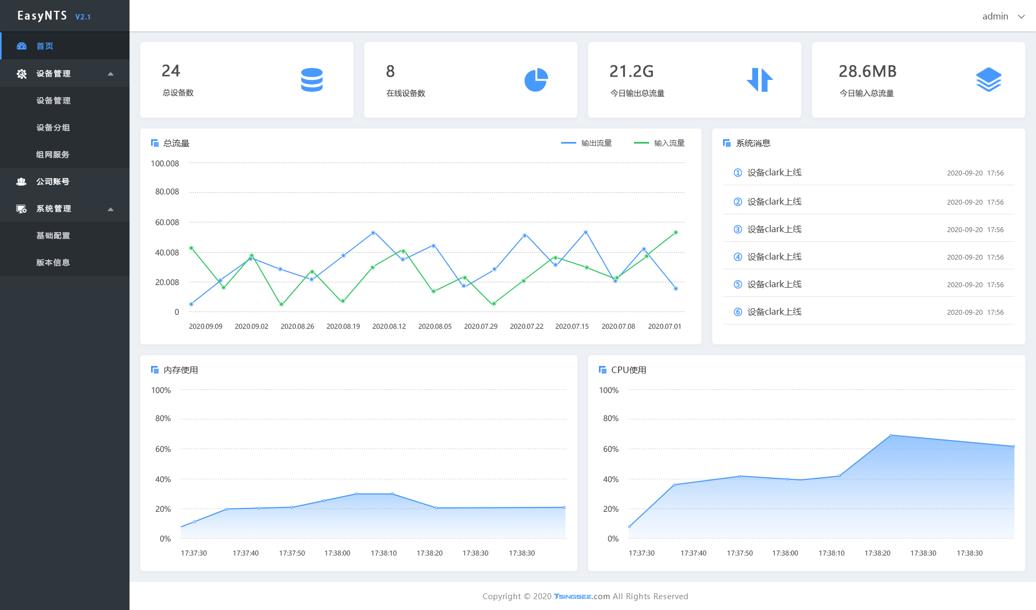
Task: Go to 组网服务 in sidebar
Action: 53,154
